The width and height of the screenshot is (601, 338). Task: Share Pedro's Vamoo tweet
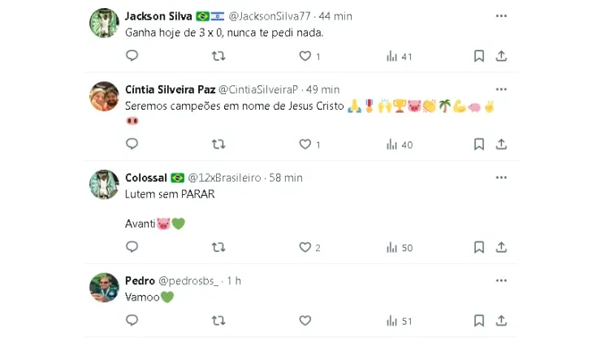501,321
